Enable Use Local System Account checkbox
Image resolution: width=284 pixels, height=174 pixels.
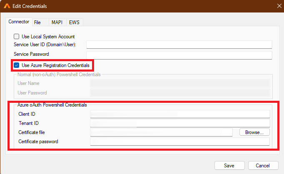pyautogui.click(x=17, y=37)
